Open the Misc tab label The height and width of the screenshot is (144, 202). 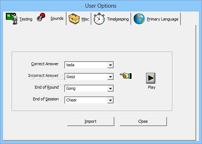[x=85, y=19]
